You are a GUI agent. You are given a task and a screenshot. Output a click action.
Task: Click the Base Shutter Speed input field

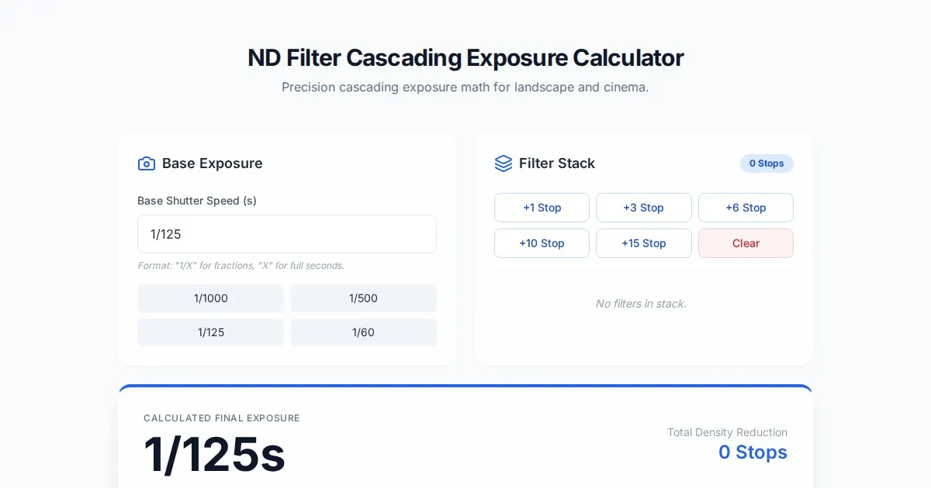point(287,234)
